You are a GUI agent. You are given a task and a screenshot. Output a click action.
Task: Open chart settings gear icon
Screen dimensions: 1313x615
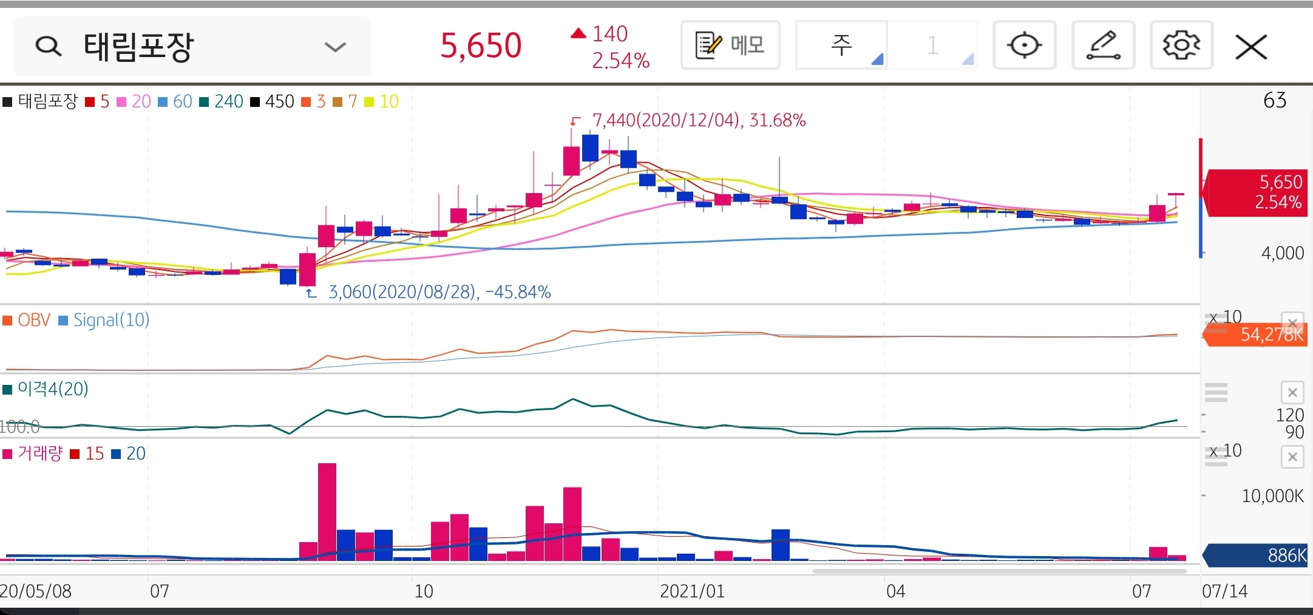point(1181,45)
